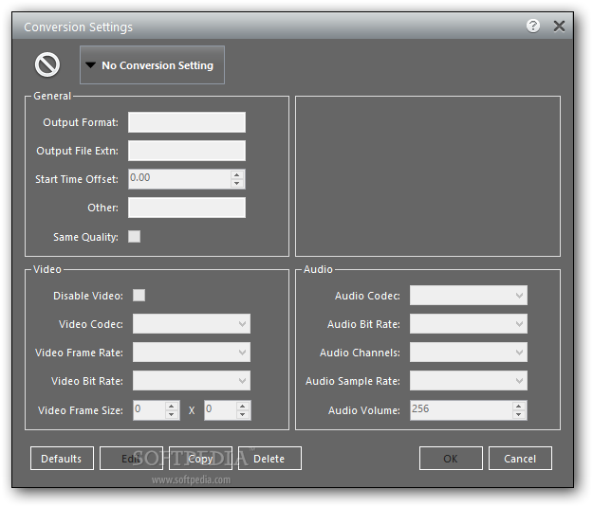Confirm settings with OK button
The height and width of the screenshot is (507, 593).
(451, 459)
